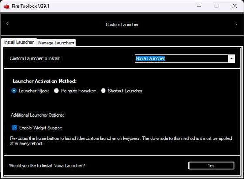Close the Fire Toolbox window
The height and width of the screenshot is (179, 244).
click(234, 6)
